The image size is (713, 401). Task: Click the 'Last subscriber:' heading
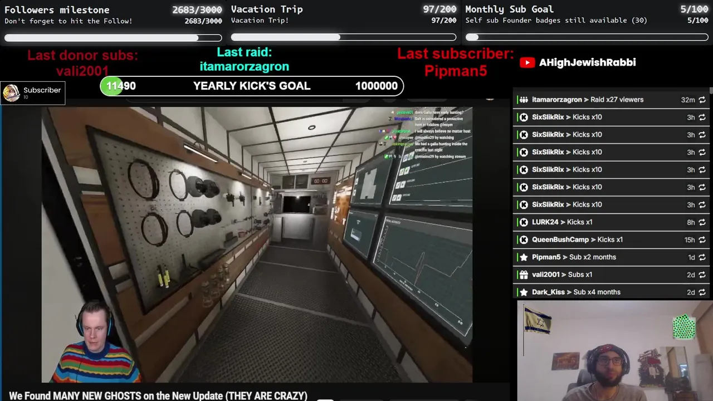tap(456, 54)
